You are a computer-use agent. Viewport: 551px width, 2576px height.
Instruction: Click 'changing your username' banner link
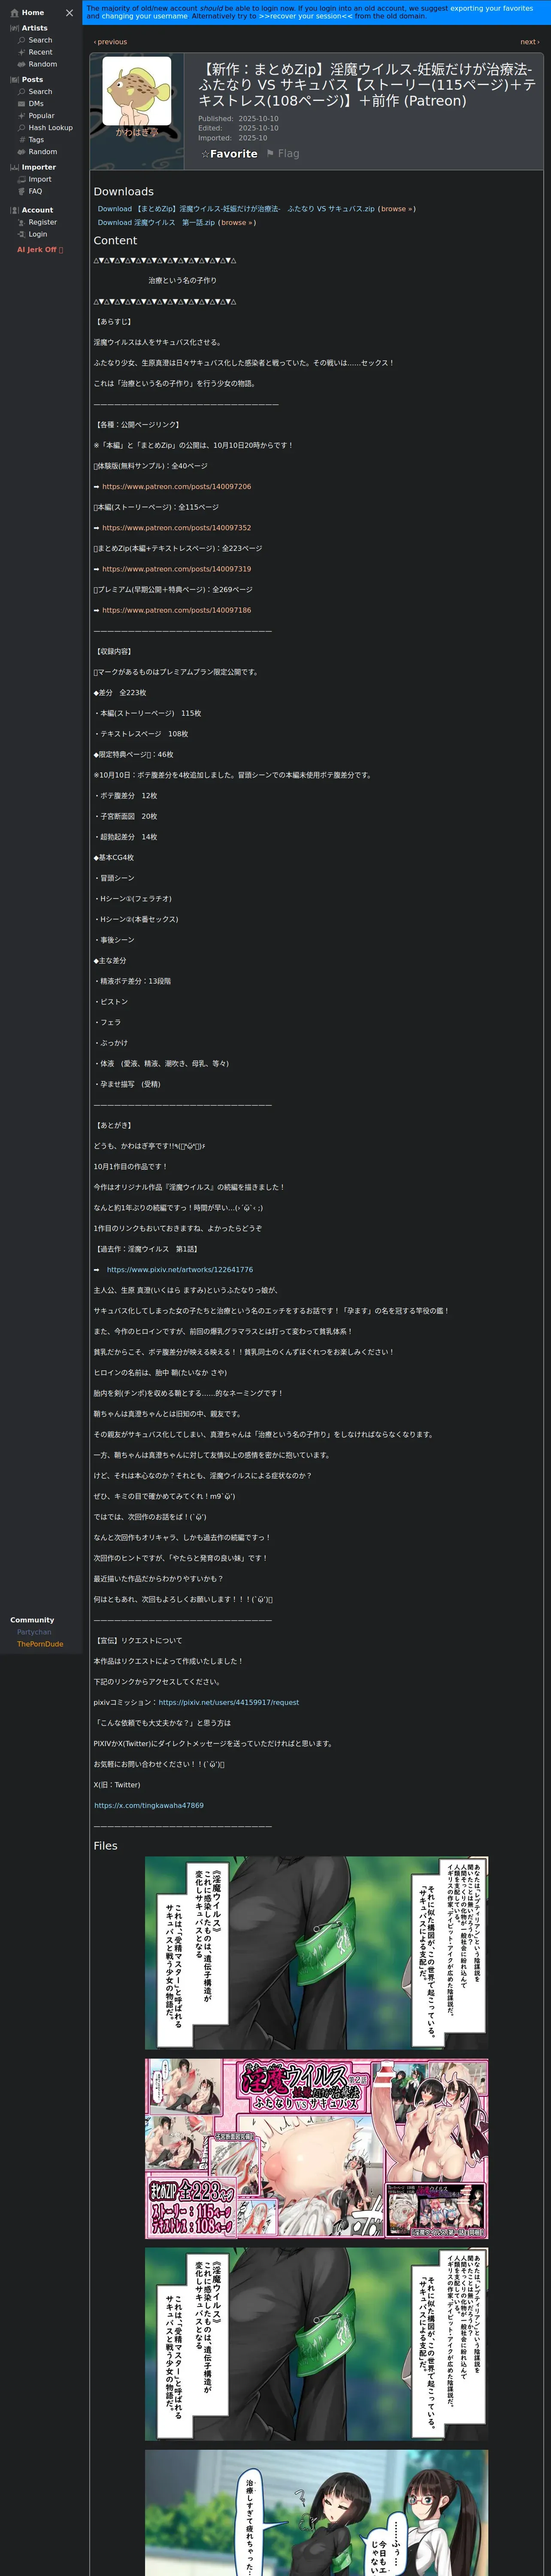(x=144, y=16)
